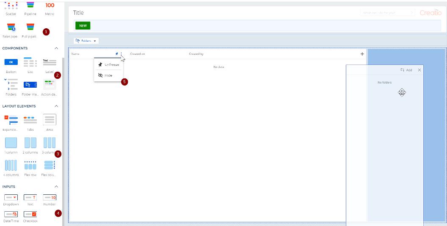Click the search box near Creatio logo
Screen dimensions: 447x226
tap(387, 13)
